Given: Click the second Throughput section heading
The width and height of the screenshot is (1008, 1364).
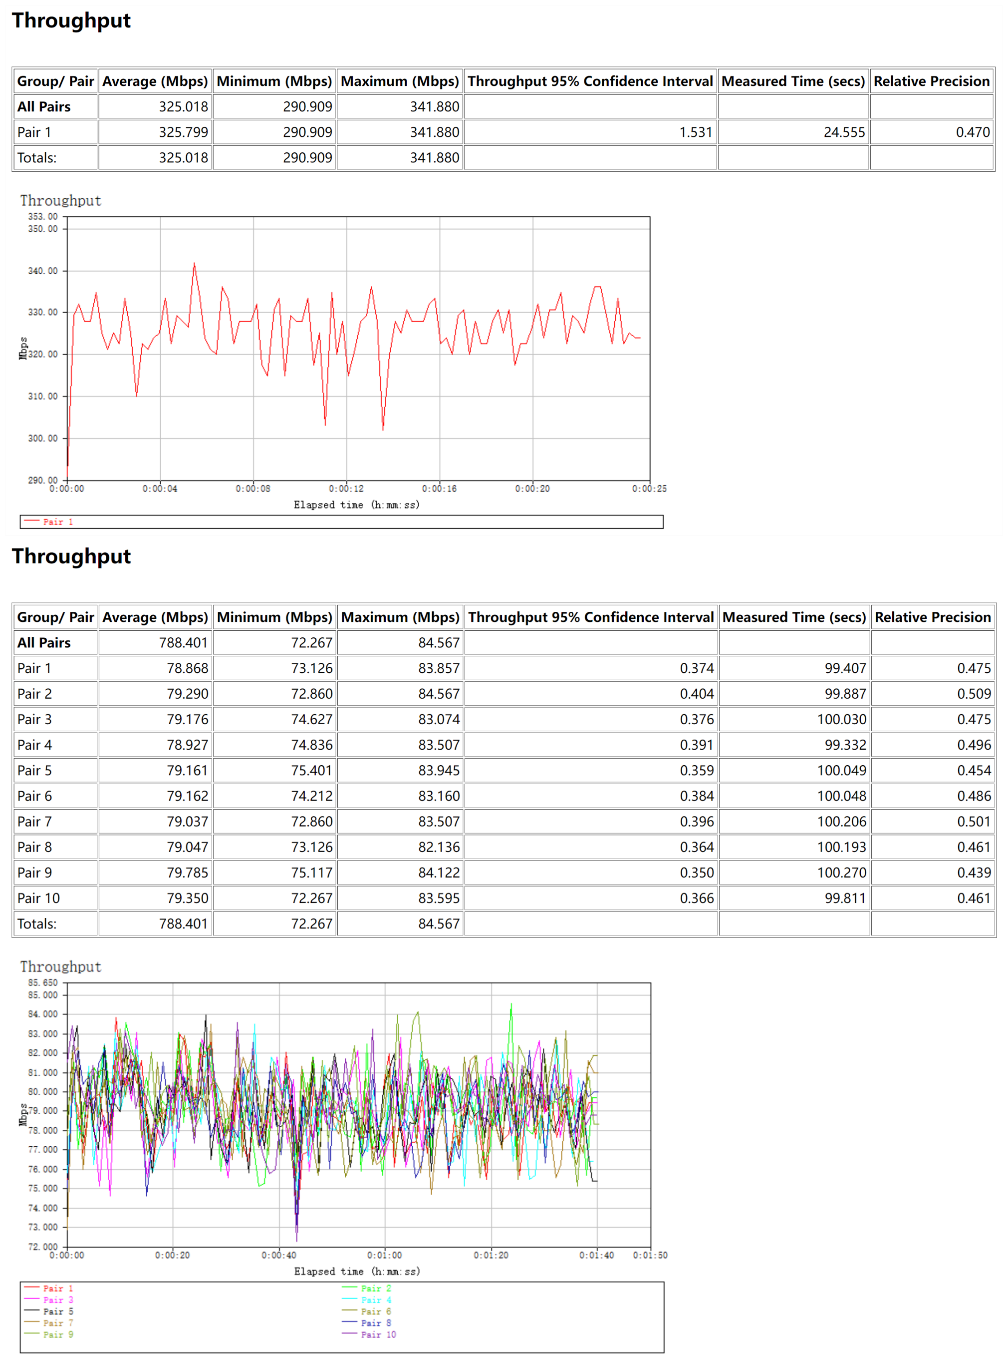Looking at the screenshot, I should [x=71, y=555].
